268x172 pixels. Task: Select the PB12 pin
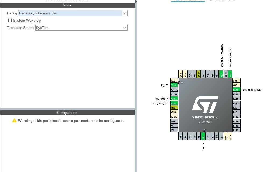(x=237, y=130)
